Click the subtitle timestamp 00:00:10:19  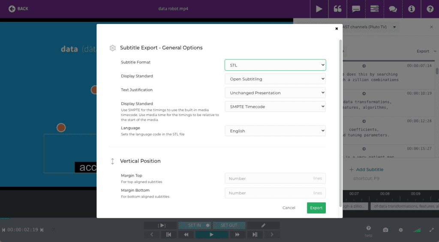click(419, 93)
